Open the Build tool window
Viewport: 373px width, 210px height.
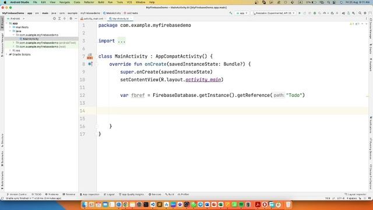pos(170,194)
